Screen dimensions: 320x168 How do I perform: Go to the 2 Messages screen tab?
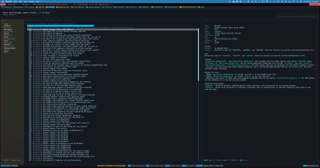(18, 7)
